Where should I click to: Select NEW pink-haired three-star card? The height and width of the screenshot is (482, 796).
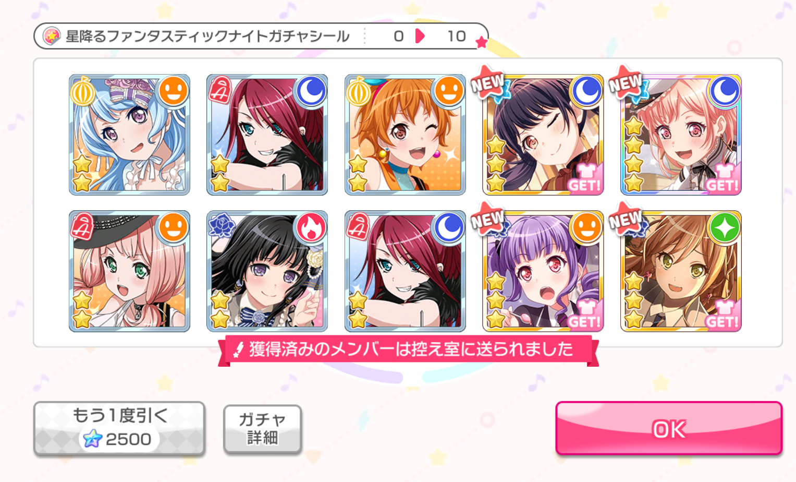click(681, 135)
